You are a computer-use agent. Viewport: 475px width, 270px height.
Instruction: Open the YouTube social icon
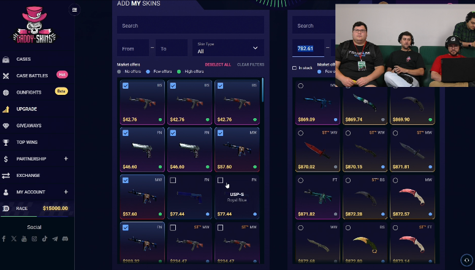(24, 239)
